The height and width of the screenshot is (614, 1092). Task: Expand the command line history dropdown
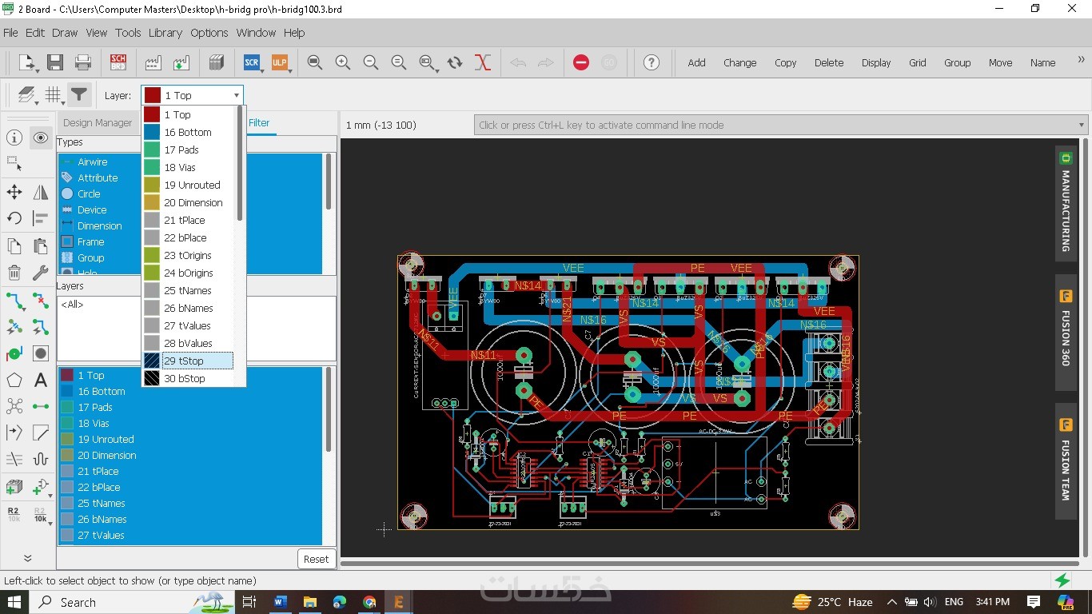(1082, 125)
